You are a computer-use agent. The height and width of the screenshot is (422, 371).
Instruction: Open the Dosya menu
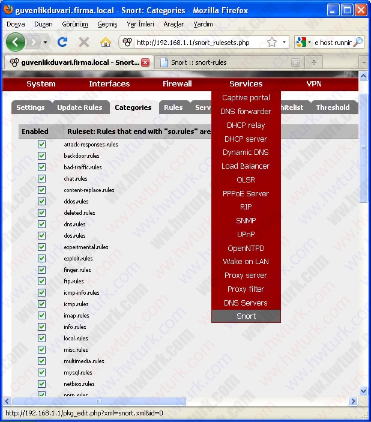click(x=16, y=24)
